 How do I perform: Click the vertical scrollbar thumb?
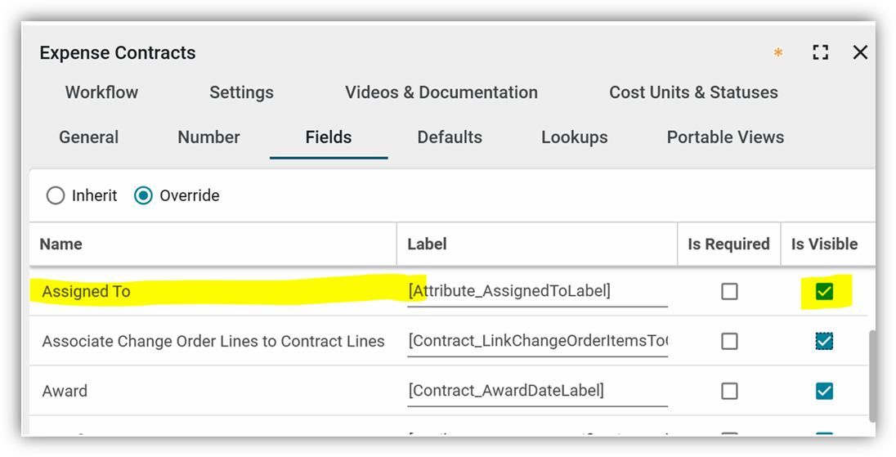[871, 374]
